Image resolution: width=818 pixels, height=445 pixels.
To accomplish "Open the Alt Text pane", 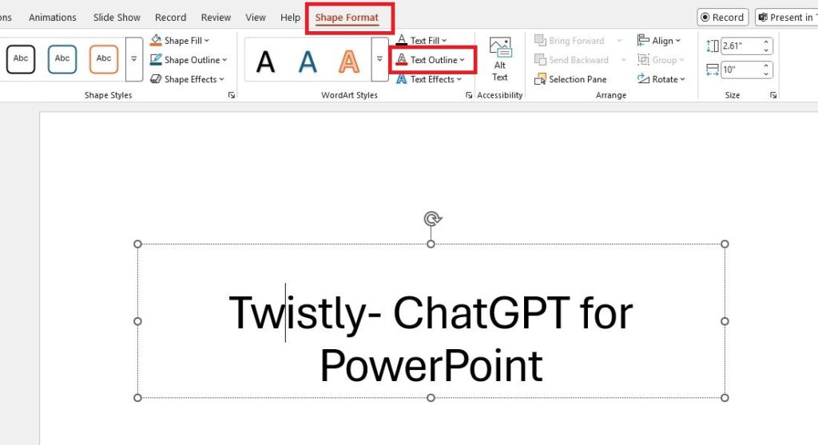I will click(500, 59).
